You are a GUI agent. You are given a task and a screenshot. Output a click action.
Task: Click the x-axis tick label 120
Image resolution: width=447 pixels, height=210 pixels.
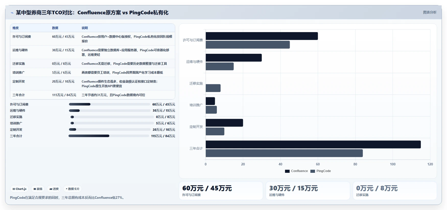click(x=430, y=164)
